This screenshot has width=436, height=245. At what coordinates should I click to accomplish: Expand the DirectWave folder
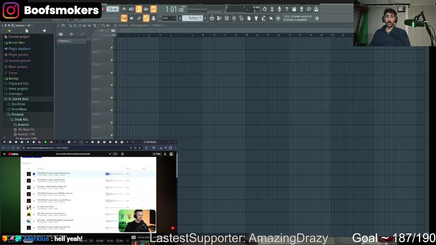tap(19, 109)
